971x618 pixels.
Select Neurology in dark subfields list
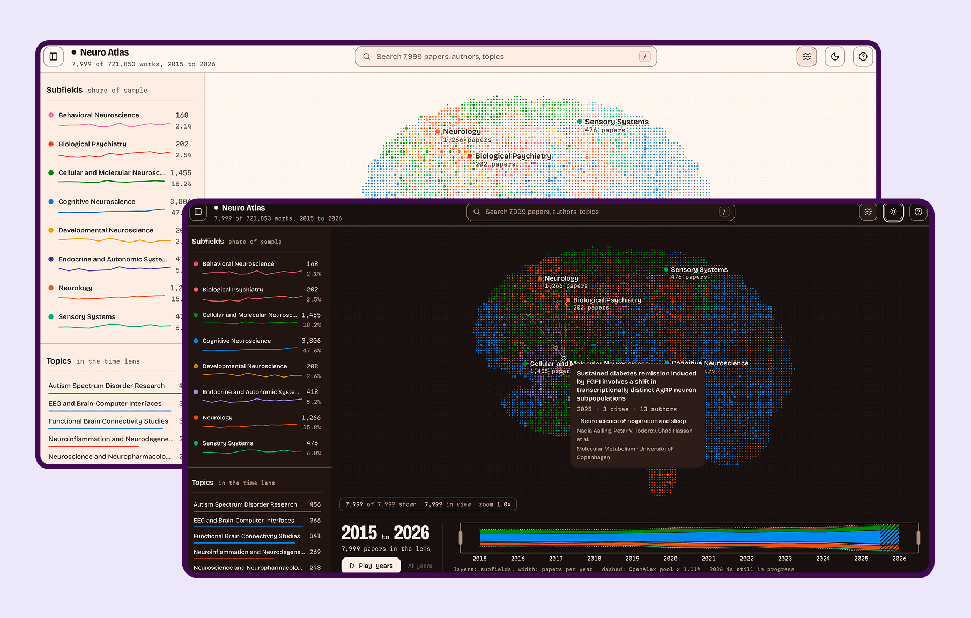click(x=257, y=422)
